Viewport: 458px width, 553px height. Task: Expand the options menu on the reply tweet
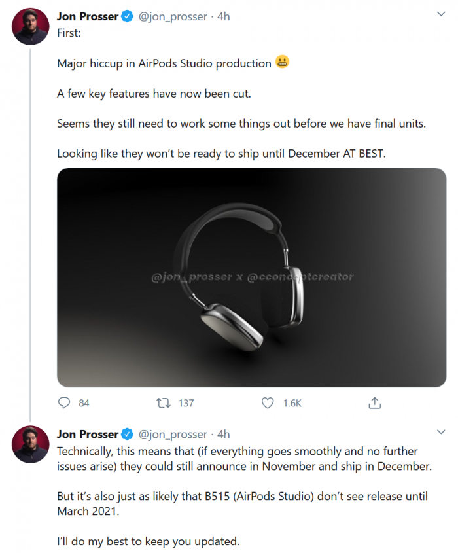[440, 431]
